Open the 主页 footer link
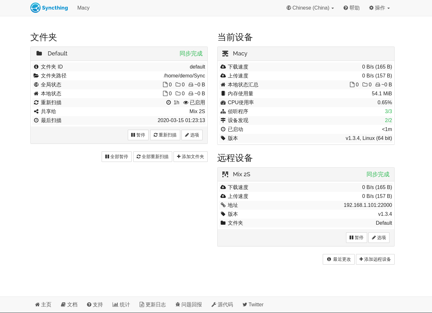Viewport: 432px width, 313px height. coord(43,304)
